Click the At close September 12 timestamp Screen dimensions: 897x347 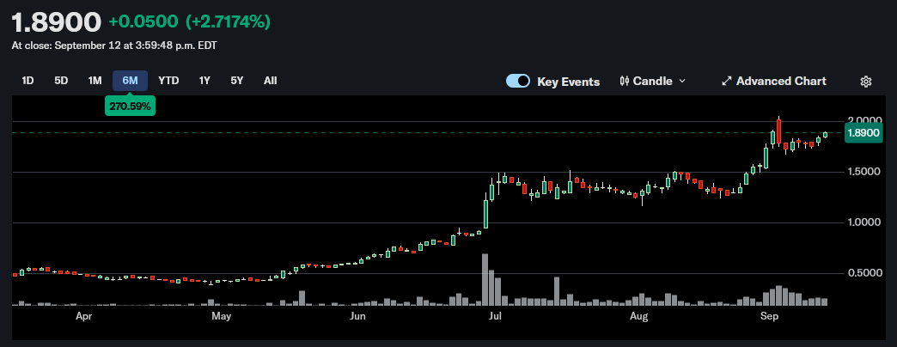(x=114, y=46)
